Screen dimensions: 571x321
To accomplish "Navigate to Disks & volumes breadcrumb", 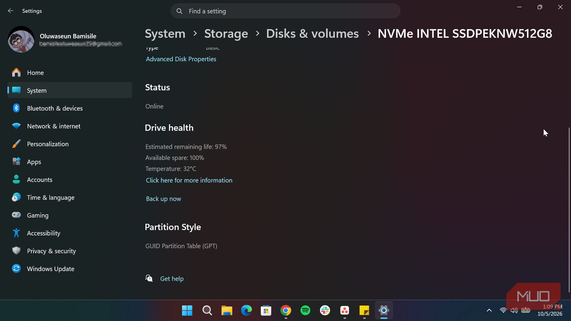I will point(312,34).
